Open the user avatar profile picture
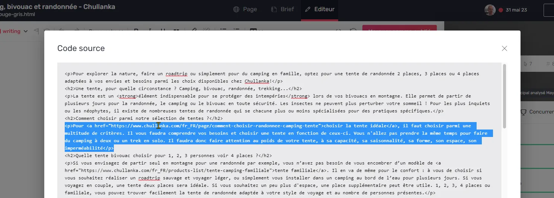Viewport: 554px width, 198px height. coord(490,10)
